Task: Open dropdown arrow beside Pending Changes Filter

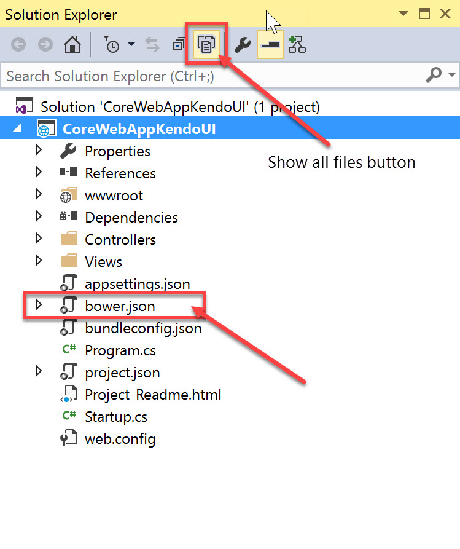Action: coord(131,44)
